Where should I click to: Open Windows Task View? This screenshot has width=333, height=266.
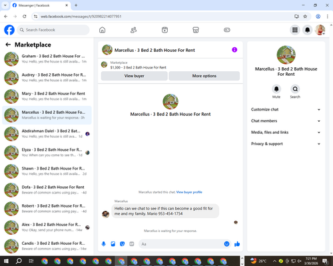pos(31,261)
